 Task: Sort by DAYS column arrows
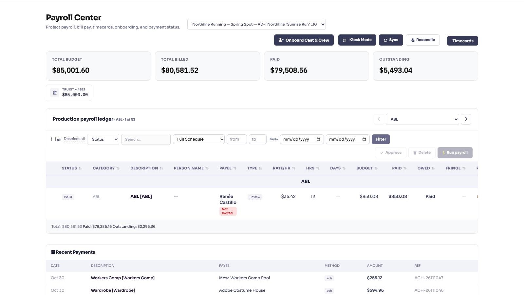344,168
